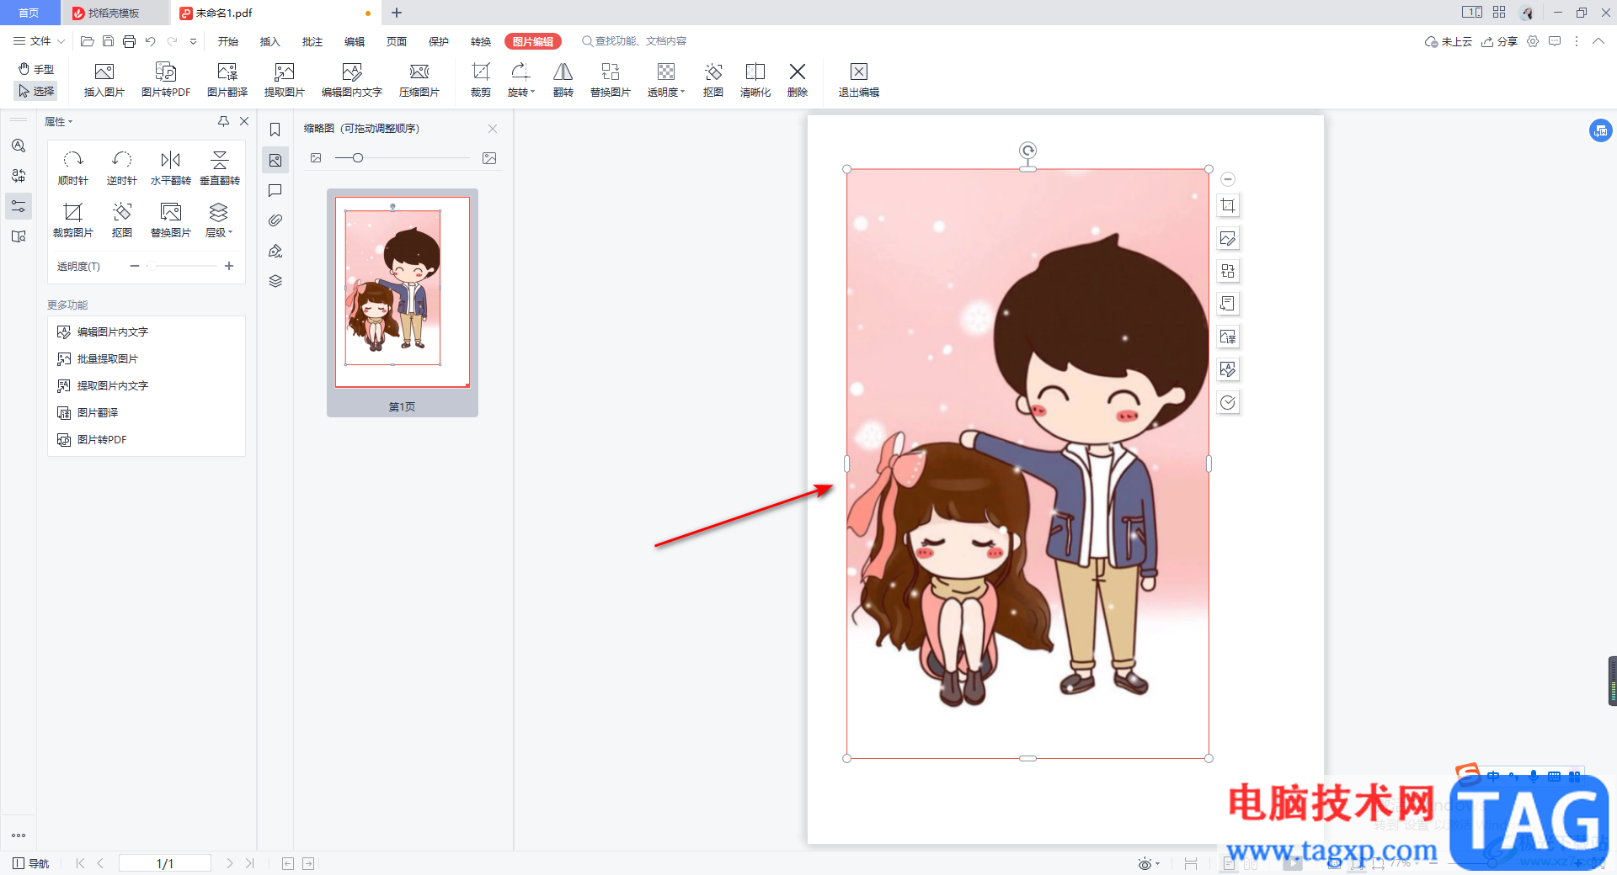Click the Share (分享) button

pyautogui.click(x=1499, y=41)
